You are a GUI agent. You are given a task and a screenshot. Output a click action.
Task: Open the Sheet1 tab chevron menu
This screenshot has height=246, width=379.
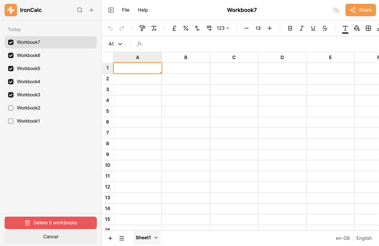point(156,238)
